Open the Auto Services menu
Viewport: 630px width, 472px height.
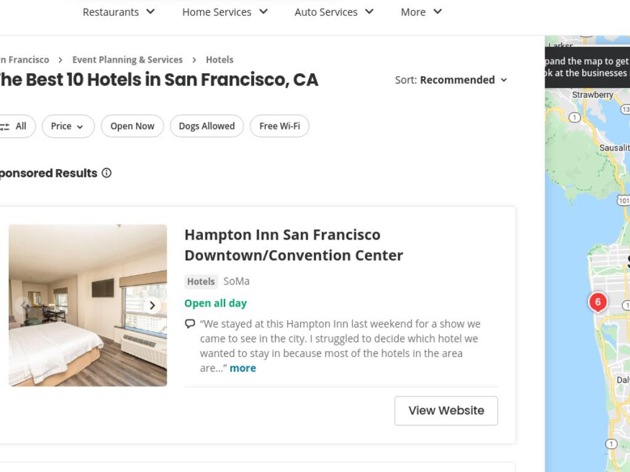334,12
